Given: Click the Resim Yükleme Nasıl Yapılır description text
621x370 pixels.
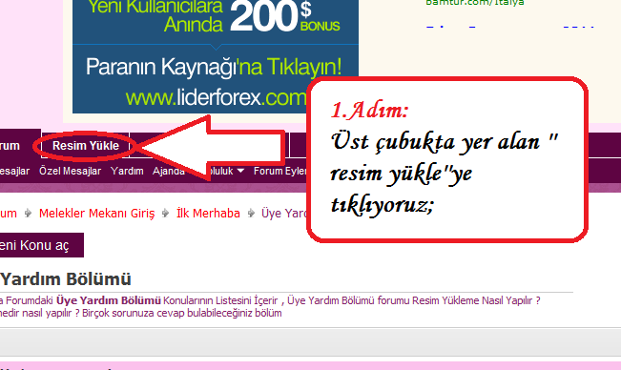Looking at the screenshot, I should (x=476, y=300).
